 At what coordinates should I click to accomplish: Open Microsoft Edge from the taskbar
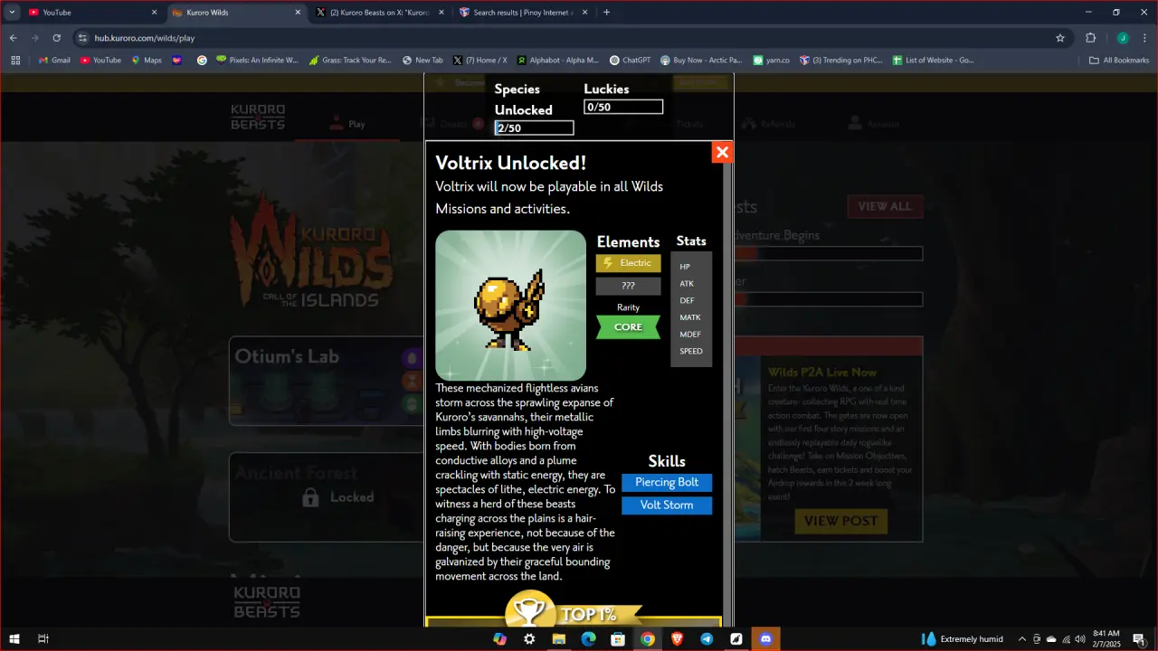pos(588,638)
